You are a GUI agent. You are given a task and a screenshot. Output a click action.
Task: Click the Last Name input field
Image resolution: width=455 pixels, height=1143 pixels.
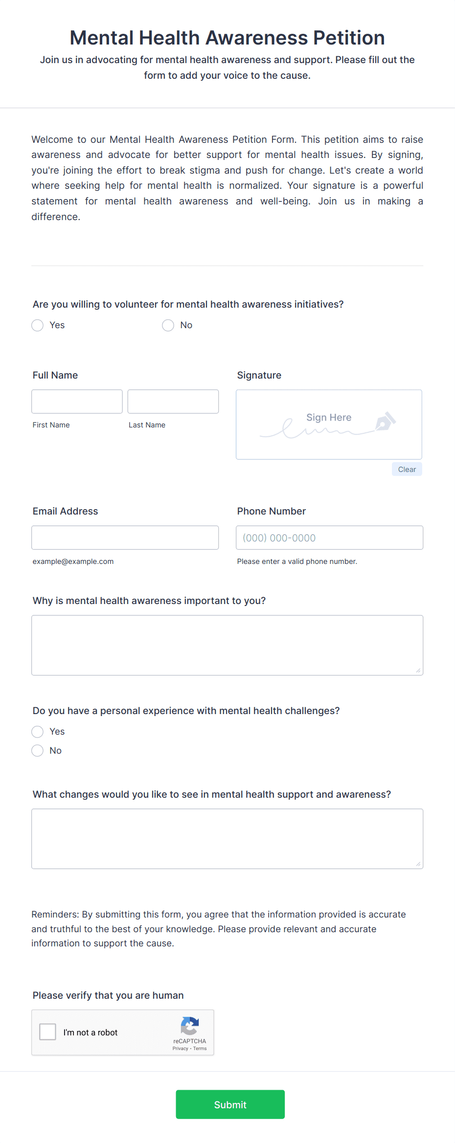(173, 402)
